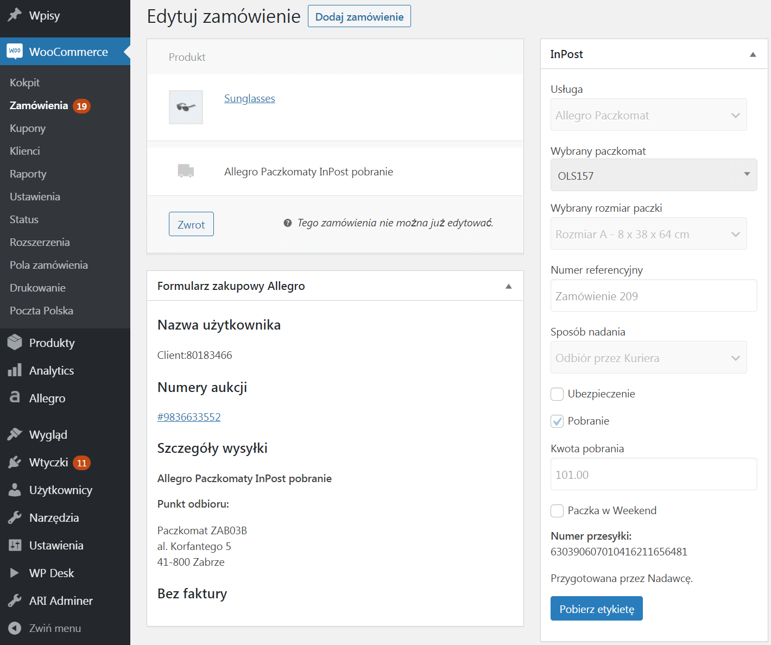
Task: Click the Analytics bar chart icon
Action: tap(15, 370)
